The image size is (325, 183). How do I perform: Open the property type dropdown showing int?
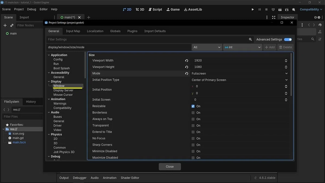coord(242,47)
